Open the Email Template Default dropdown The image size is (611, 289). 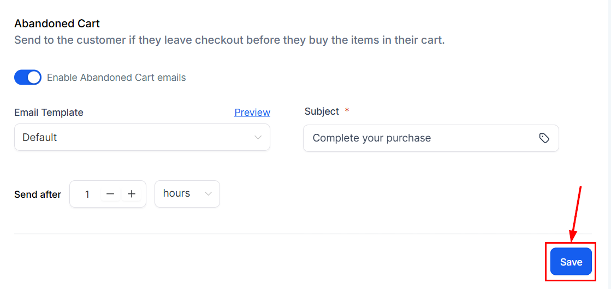(x=142, y=137)
